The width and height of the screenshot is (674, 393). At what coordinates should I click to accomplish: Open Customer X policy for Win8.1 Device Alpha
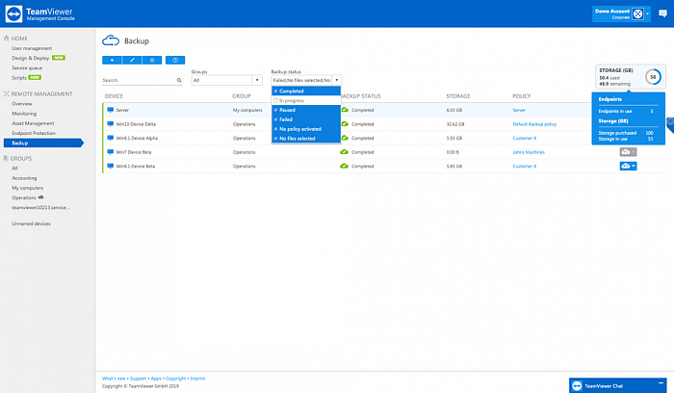click(x=525, y=138)
